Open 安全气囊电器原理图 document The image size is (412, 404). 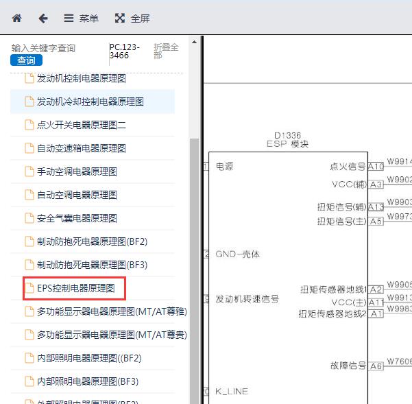tap(77, 218)
